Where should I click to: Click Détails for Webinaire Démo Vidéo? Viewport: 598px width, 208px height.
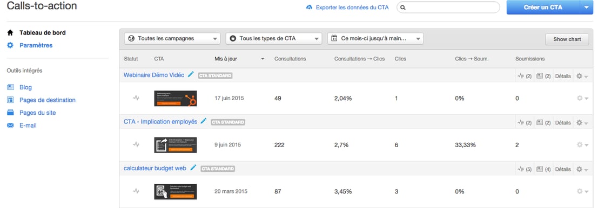click(x=563, y=76)
